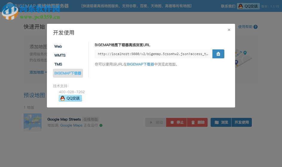This screenshot has width=282, height=167.
Task: Select the TMS tab
Action: [x=58, y=64]
